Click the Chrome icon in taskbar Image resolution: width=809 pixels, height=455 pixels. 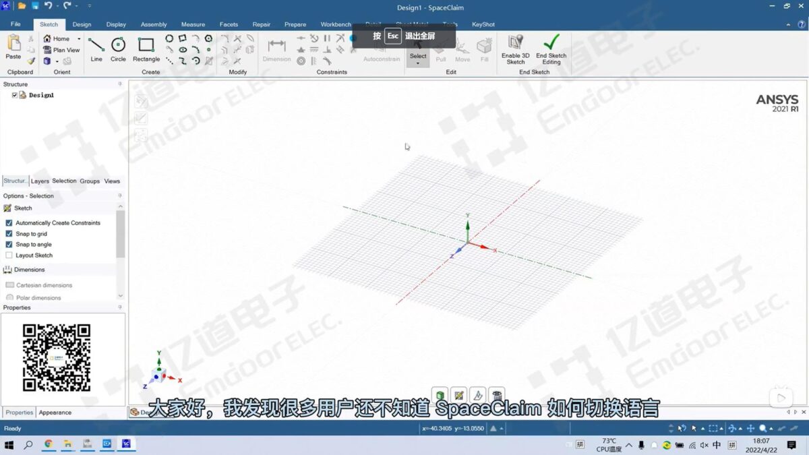pyautogui.click(x=48, y=444)
